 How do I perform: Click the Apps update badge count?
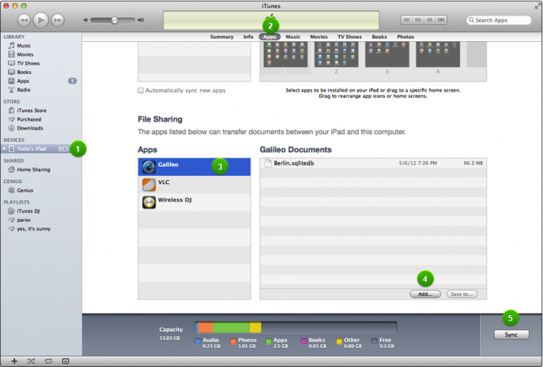(x=73, y=81)
